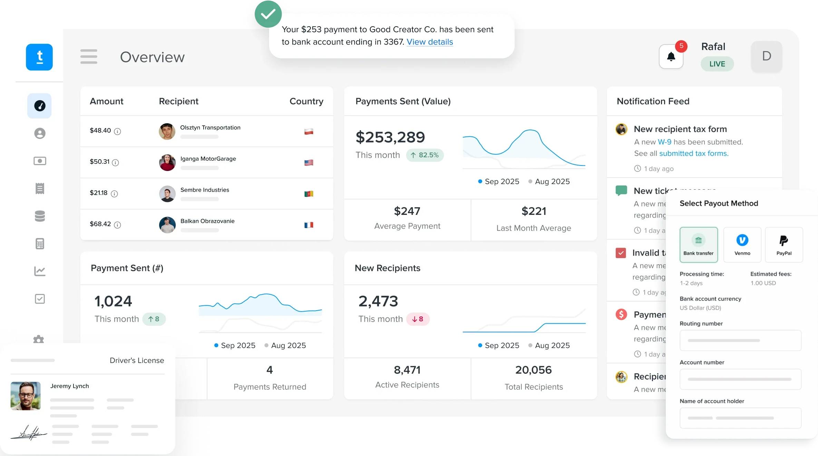Screen dimensions: 818x456
Task: Open the recipients person icon in sidebar
Action: point(40,133)
